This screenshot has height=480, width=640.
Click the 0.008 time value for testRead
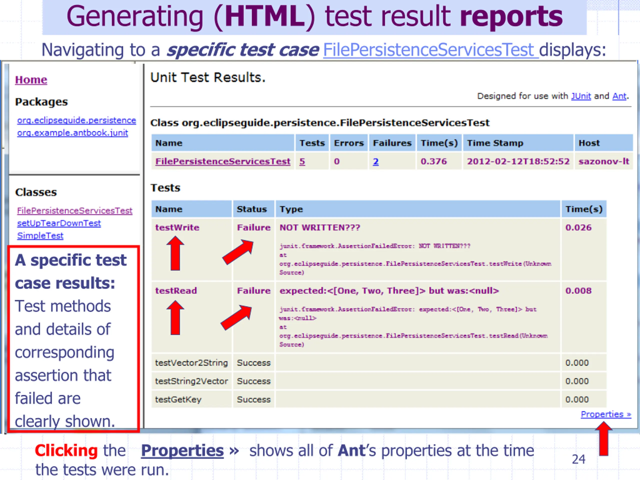point(578,290)
